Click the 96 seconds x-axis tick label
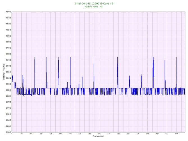Image resolution: width=188 pixels, height=141 pixels. [x=41, y=134]
